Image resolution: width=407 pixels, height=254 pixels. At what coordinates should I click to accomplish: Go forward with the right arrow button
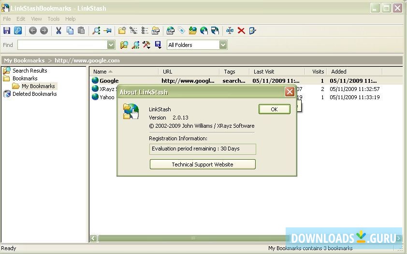pos(44,30)
